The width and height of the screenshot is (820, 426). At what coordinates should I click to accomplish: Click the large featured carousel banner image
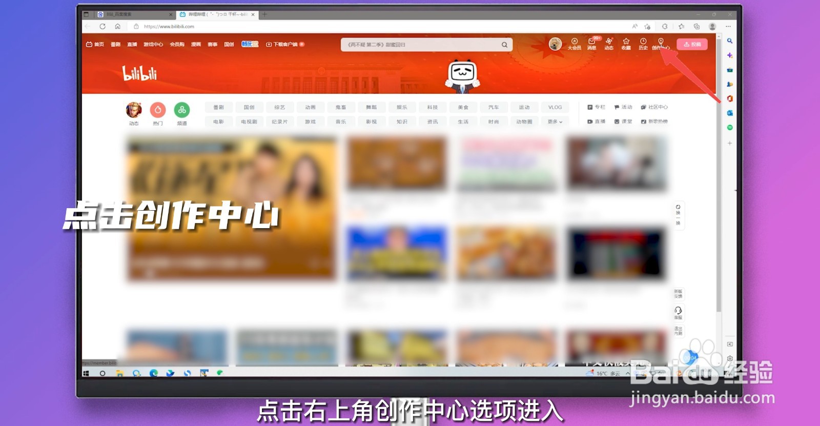coord(232,209)
